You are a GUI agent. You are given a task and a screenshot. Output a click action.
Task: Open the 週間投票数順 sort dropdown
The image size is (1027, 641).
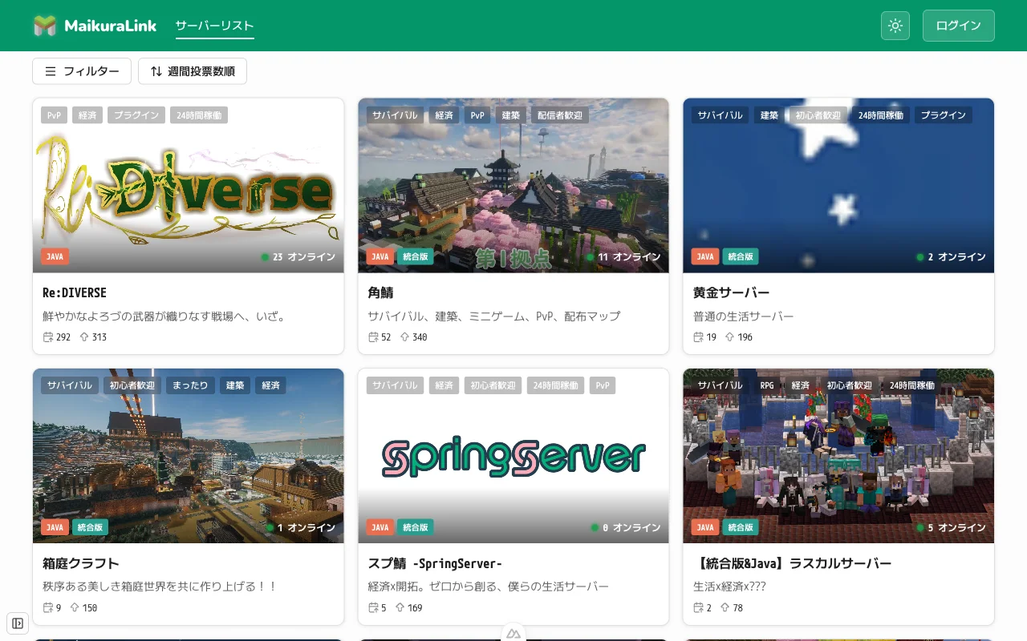(x=193, y=71)
